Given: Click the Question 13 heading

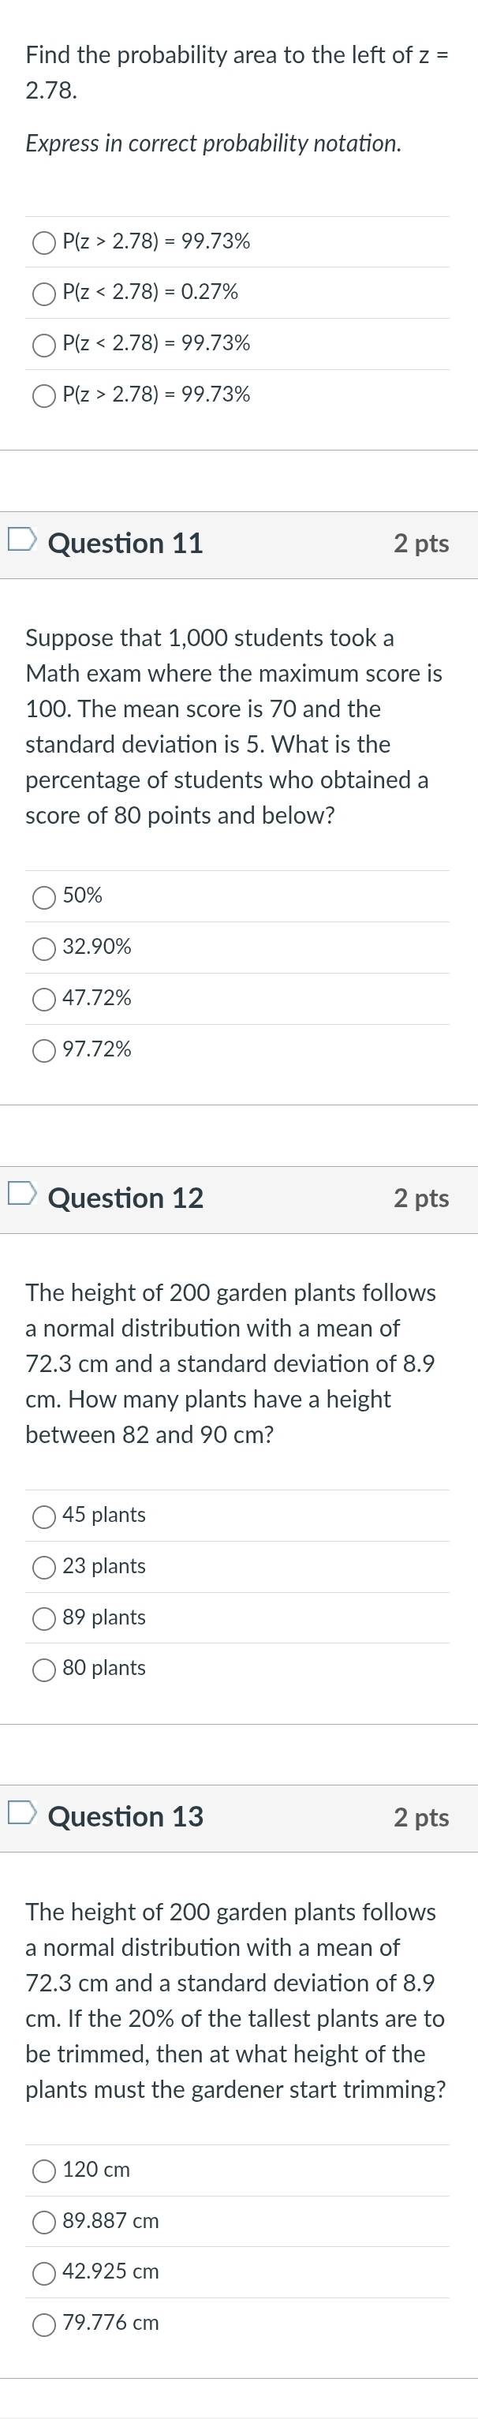Looking at the screenshot, I should coord(125,1815).
